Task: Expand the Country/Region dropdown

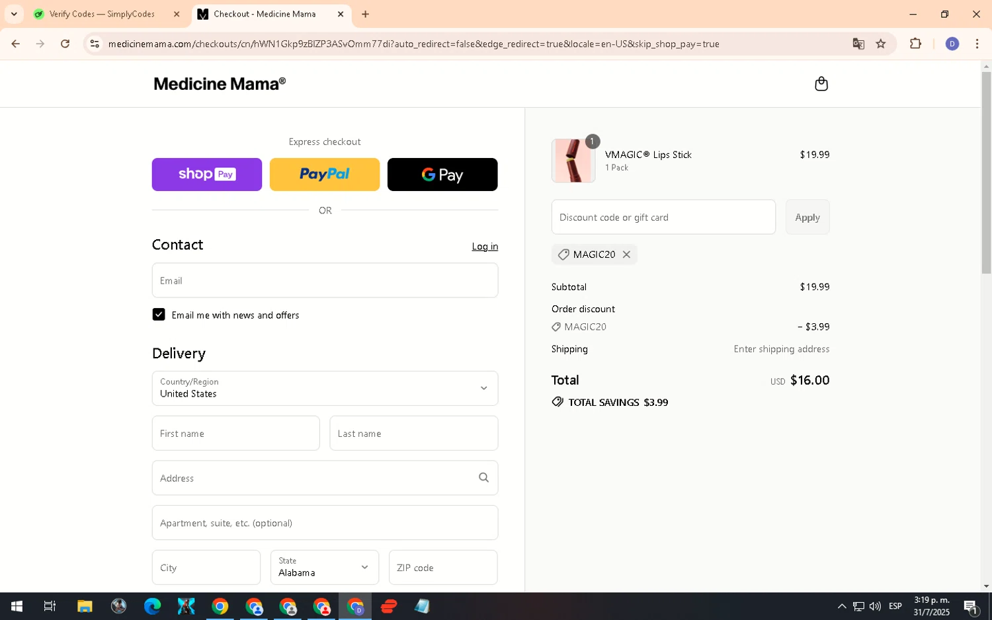Action: point(325,388)
